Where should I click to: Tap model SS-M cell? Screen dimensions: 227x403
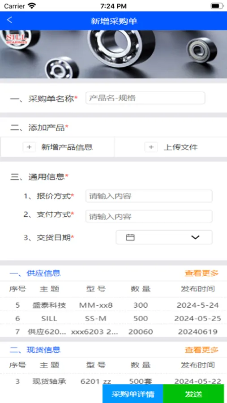[96, 318]
